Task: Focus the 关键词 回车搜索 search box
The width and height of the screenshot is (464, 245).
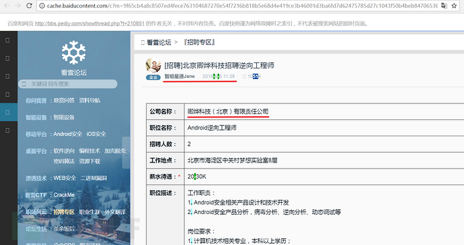Action: (68, 84)
